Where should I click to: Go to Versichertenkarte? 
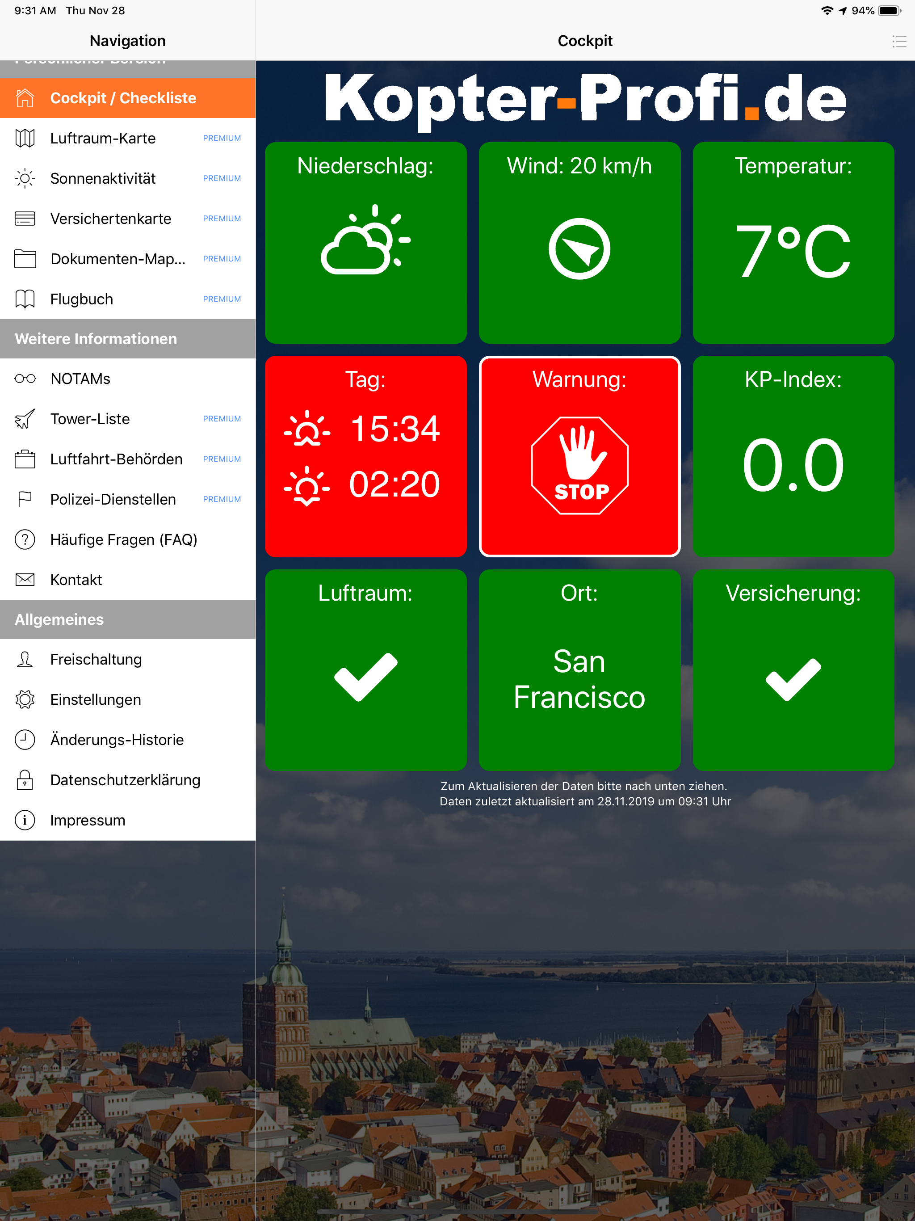click(x=128, y=219)
